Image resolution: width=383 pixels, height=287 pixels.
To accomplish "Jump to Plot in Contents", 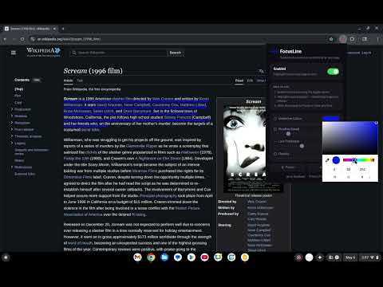I will pos(18,96).
